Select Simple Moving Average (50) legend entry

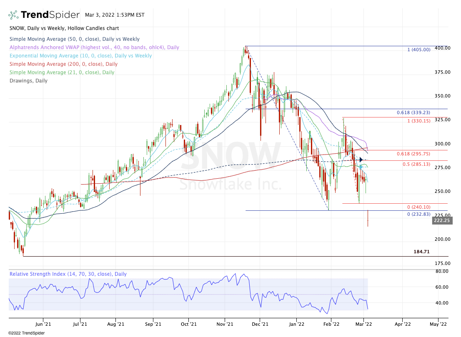click(x=74, y=39)
